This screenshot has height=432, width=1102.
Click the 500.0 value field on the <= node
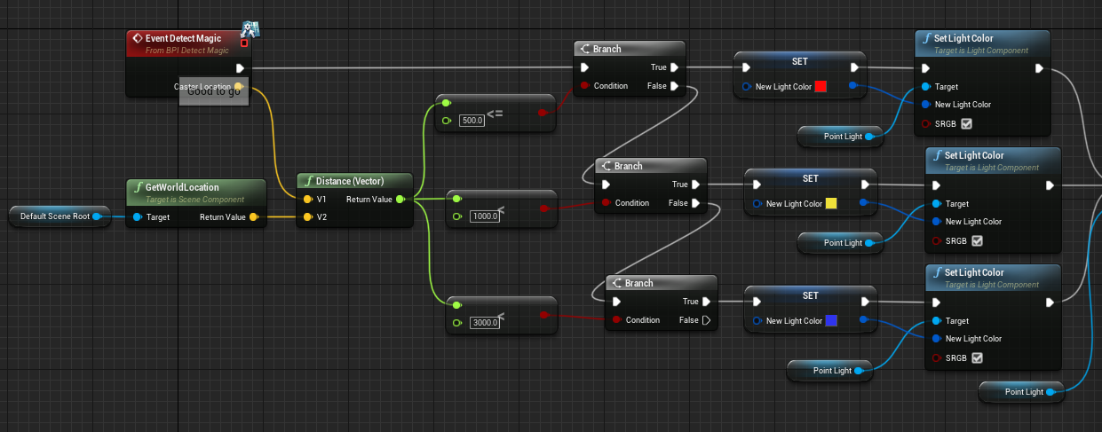(472, 120)
